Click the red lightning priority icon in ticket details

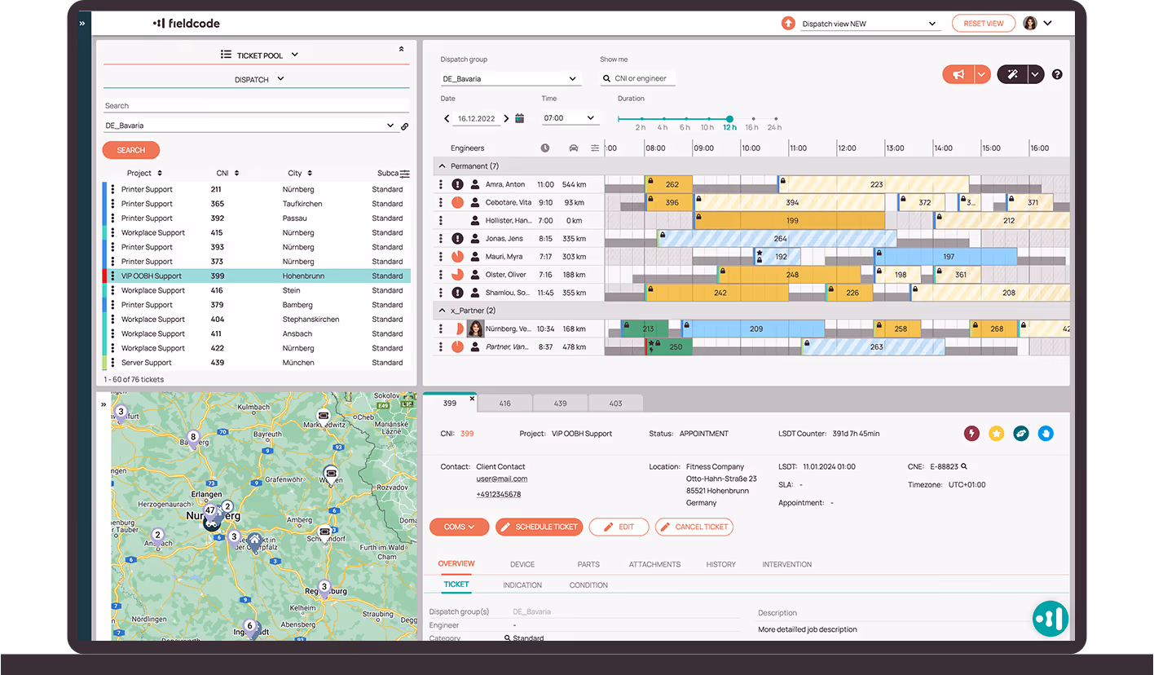[971, 433]
